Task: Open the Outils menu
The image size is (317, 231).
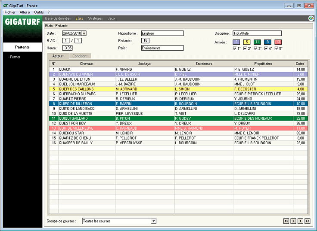Action: 39,12
